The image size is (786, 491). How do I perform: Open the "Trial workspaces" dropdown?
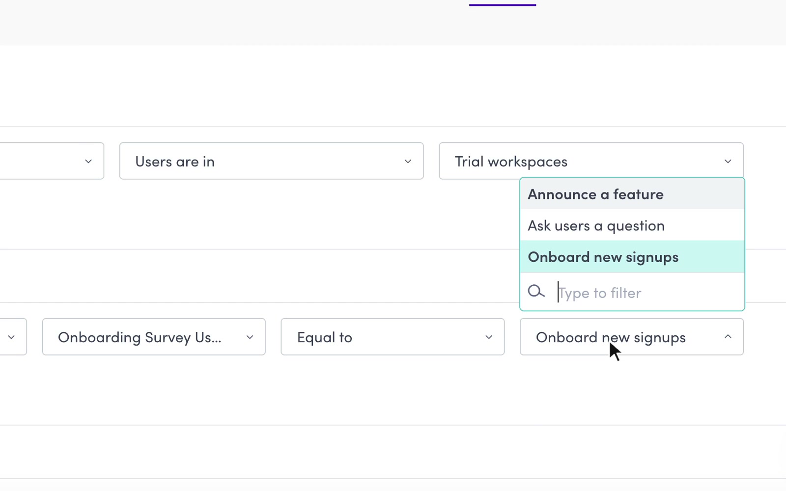tap(591, 161)
